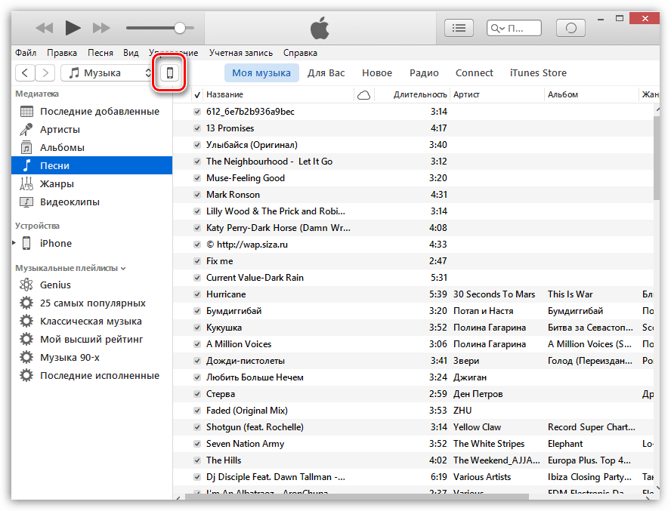Open the Genius playlist
The width and height of the screenshot is (671, 511).
click(55, 285)
